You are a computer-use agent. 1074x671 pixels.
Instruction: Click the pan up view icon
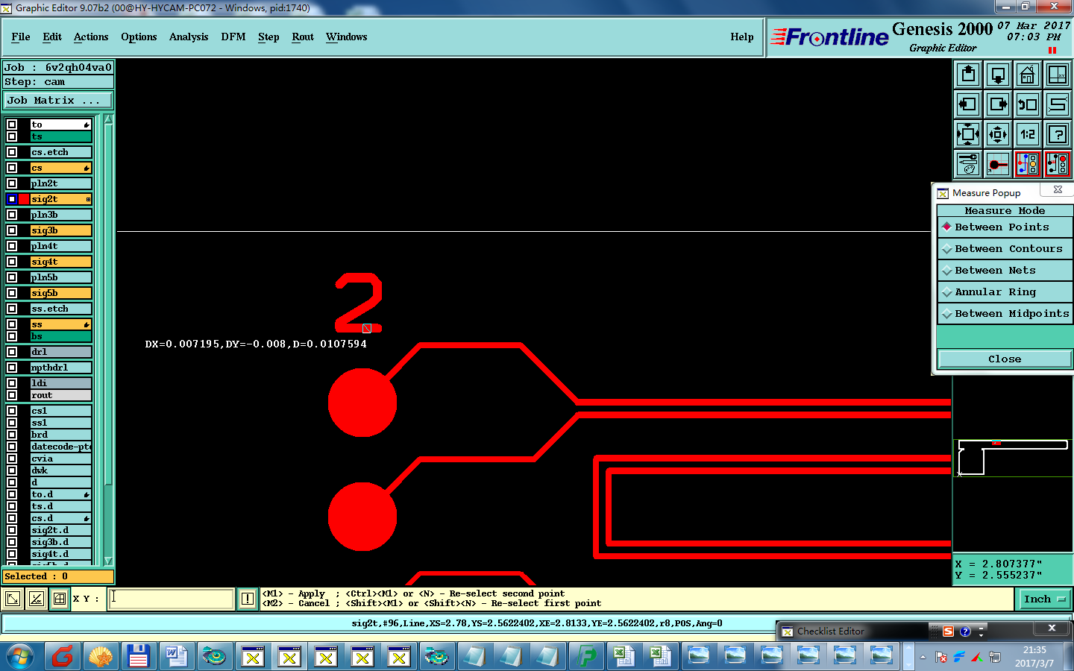[968, 75]
